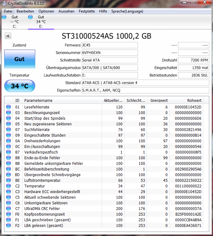Viewport: 213px width, 236px height.
Task: Minimize the CrystalDiskInfo window
Action: point(185,2)
